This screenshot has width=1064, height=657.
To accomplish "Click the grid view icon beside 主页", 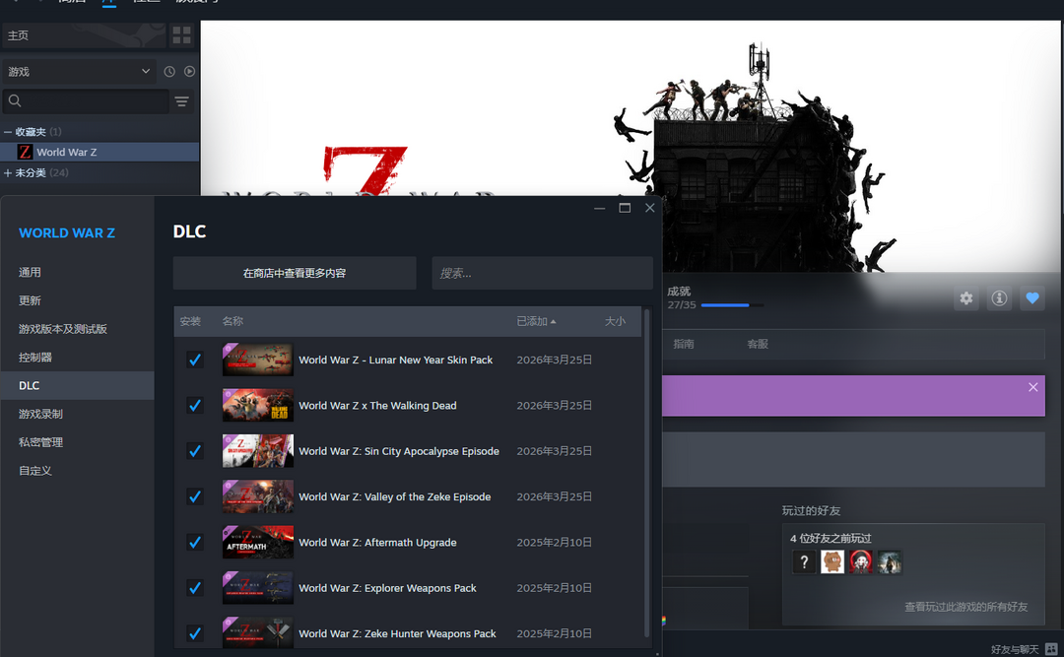I will coord(181,35).
